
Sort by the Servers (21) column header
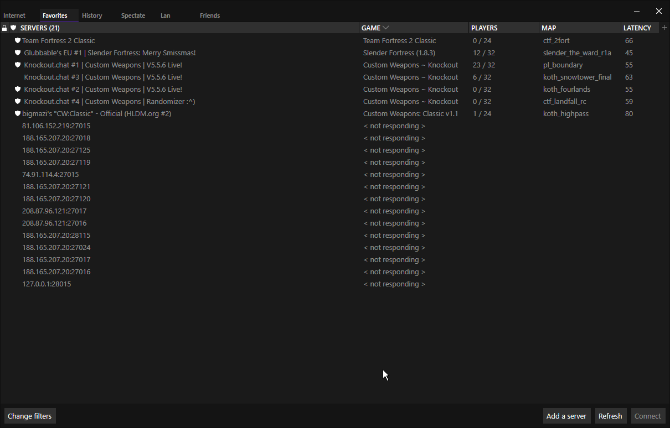pyautogui.click(x=188, y=28)
